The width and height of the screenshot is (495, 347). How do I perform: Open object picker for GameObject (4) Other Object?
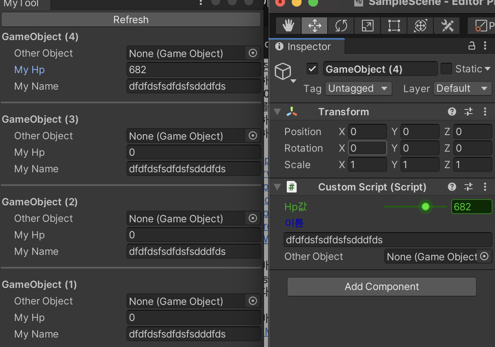point(253,53)
